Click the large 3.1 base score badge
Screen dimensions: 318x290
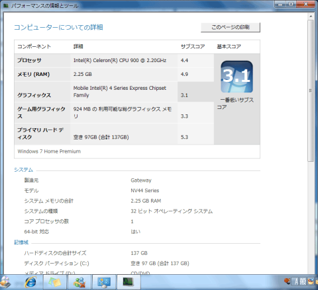[237, 77]
